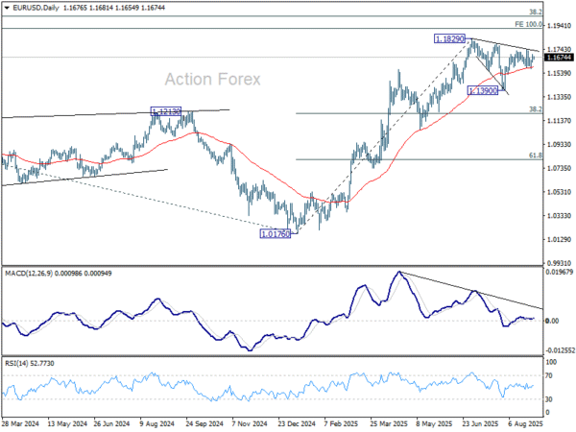The image size is (576, 432).
Task: Click the 23 Jun 2025 date label
Action: pos(481,424)
